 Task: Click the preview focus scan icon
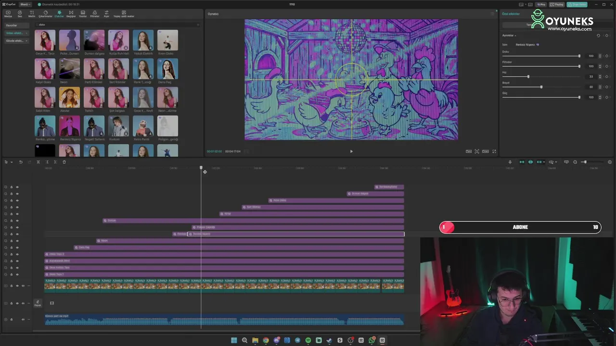tap(477, 151)
